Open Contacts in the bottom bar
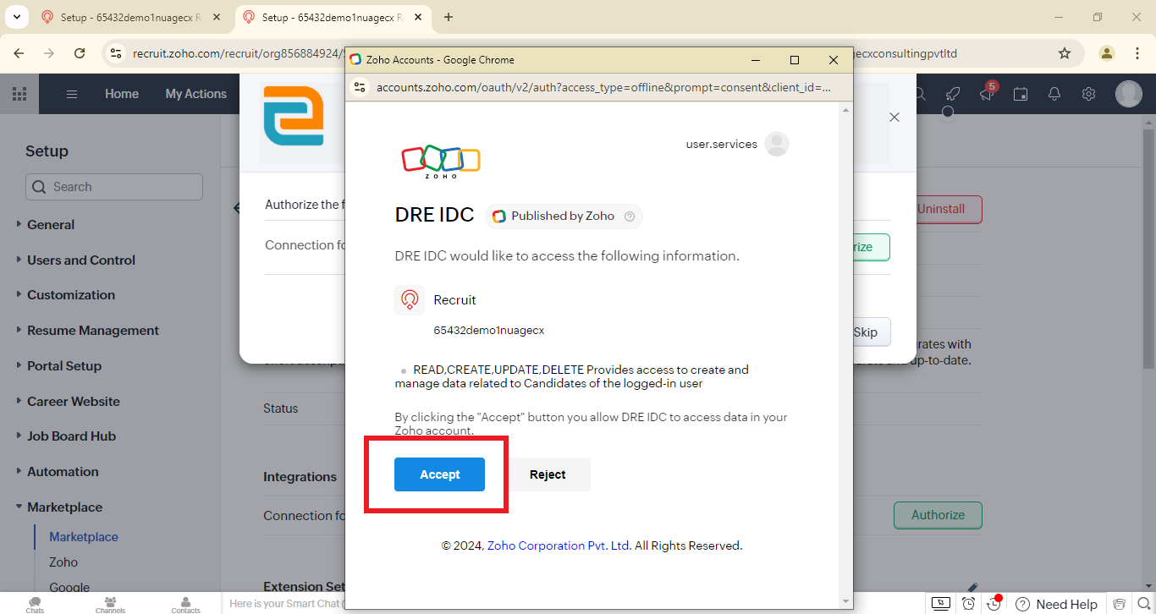Image resolution: width=1156 pixels, height=614 pixels. pyautogui.click(x=185, y=604)
